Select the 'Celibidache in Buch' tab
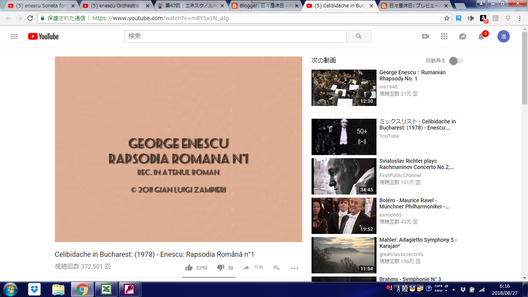528x297 pixels. pyautogui.click(x=339, y=6)
